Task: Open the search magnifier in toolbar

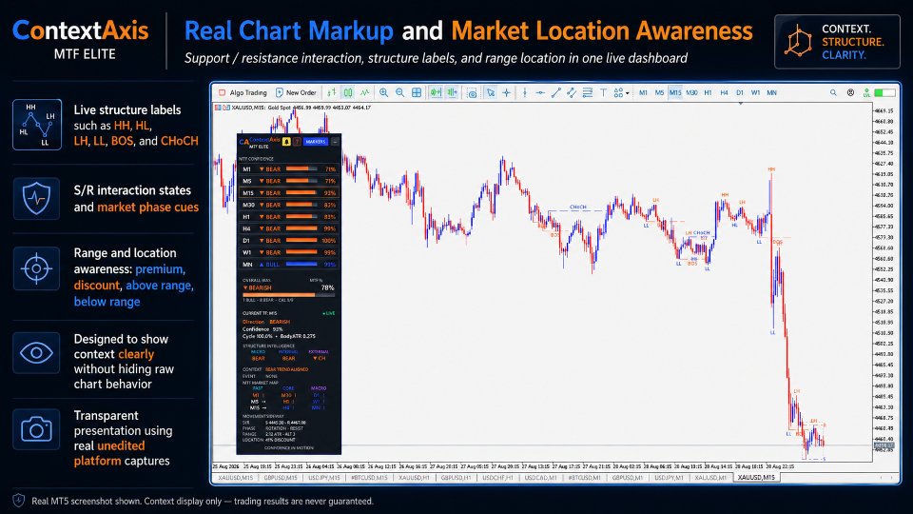Action: pyautogui.click(x=833, y=92)
